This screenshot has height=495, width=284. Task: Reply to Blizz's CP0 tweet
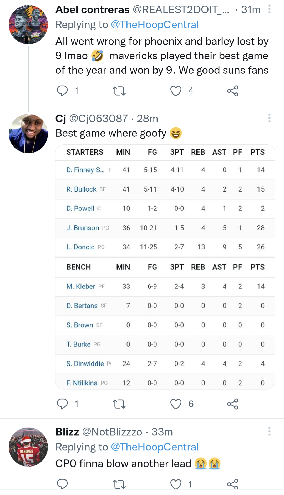pos(62,484)
